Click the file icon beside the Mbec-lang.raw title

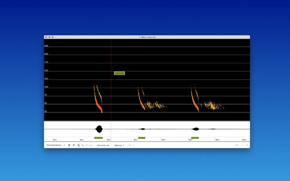(x=139, y=37)
